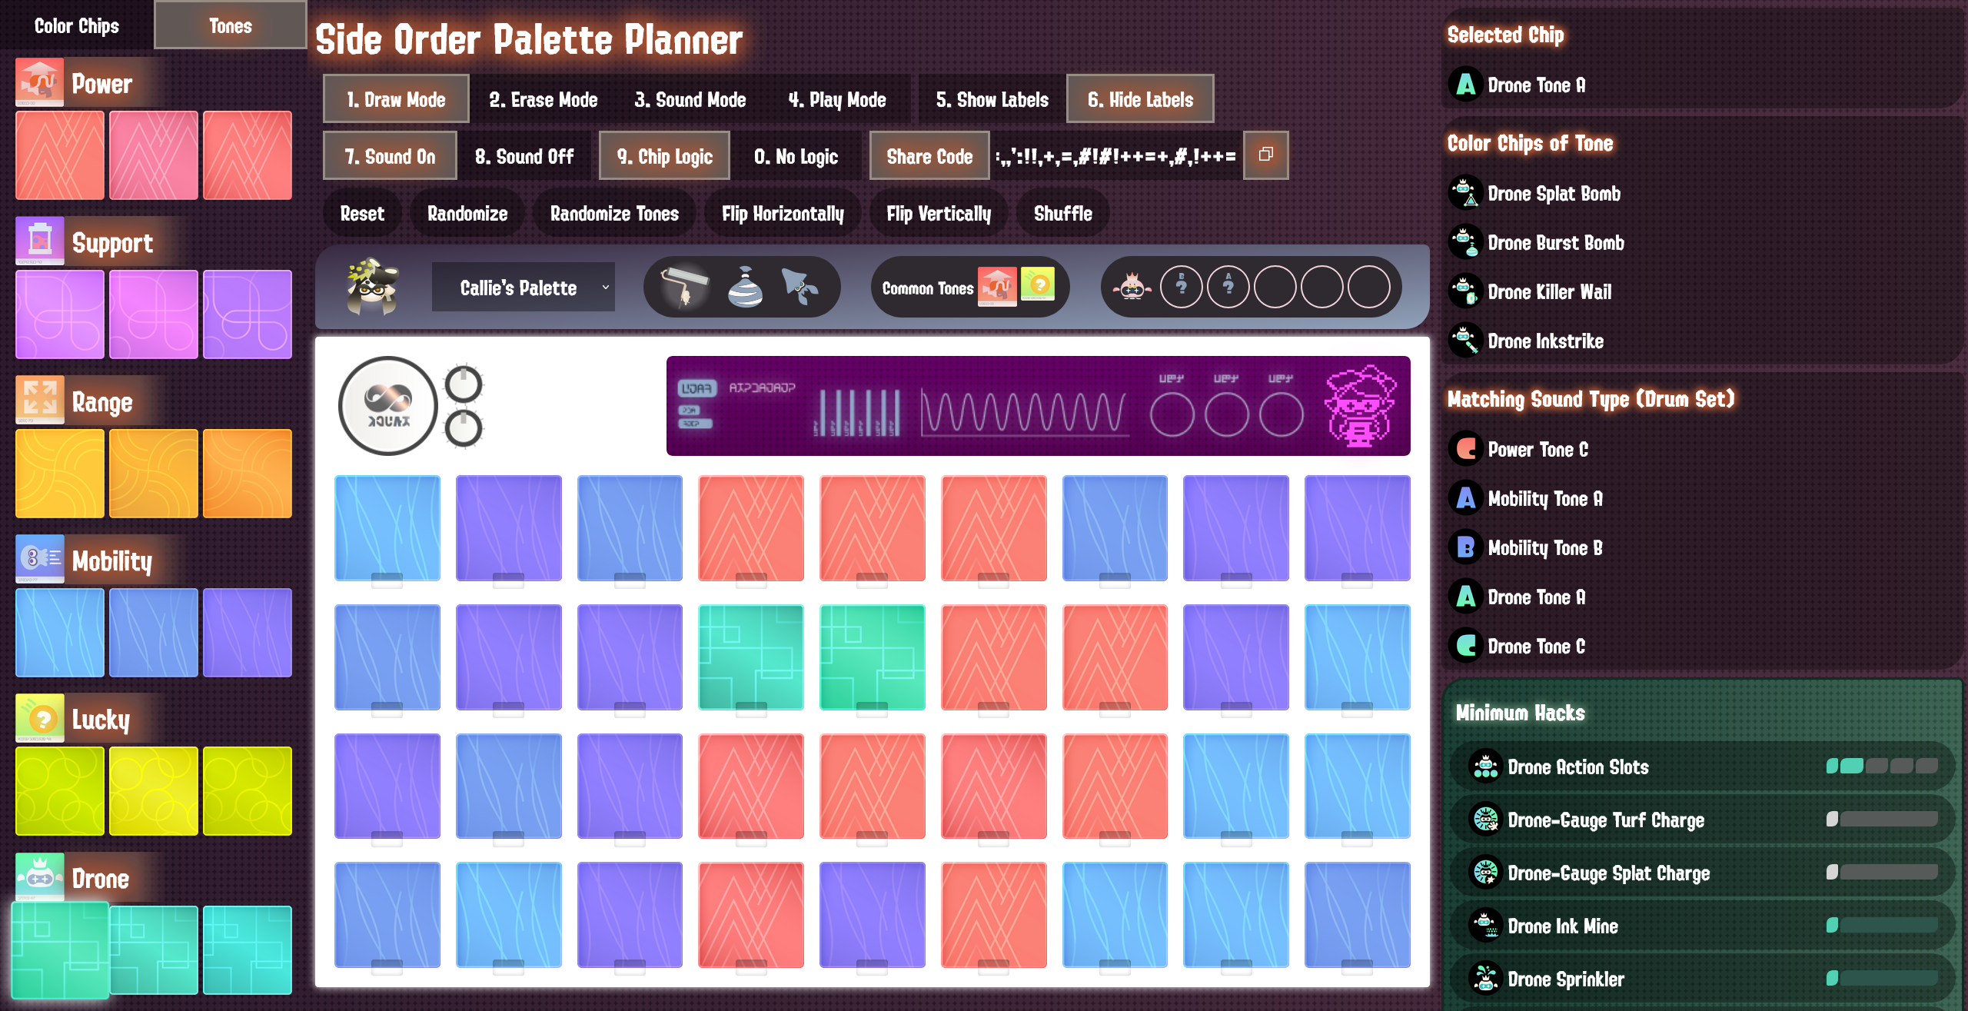The width and height of the screenshot is (1968, 1011).
Task: Click the Drone Splat Bomb icon
Action: point(1465,193)
